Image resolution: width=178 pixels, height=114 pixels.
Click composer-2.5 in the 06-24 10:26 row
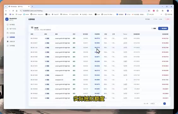pyautogui.click(x=59, y=80)
